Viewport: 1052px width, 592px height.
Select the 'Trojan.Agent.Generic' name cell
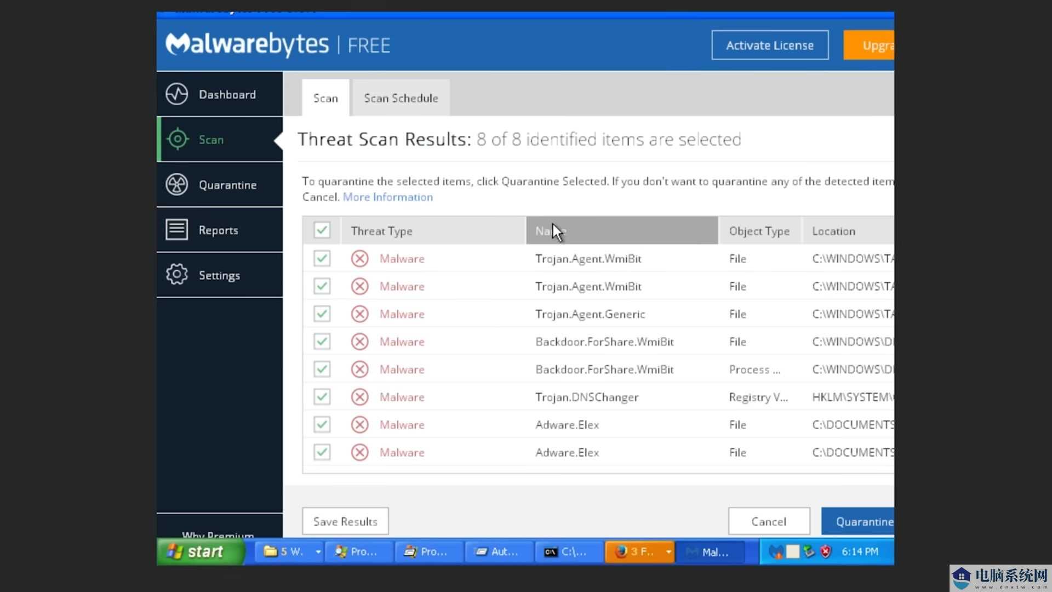pyautogui.click(x=590, y=314)
